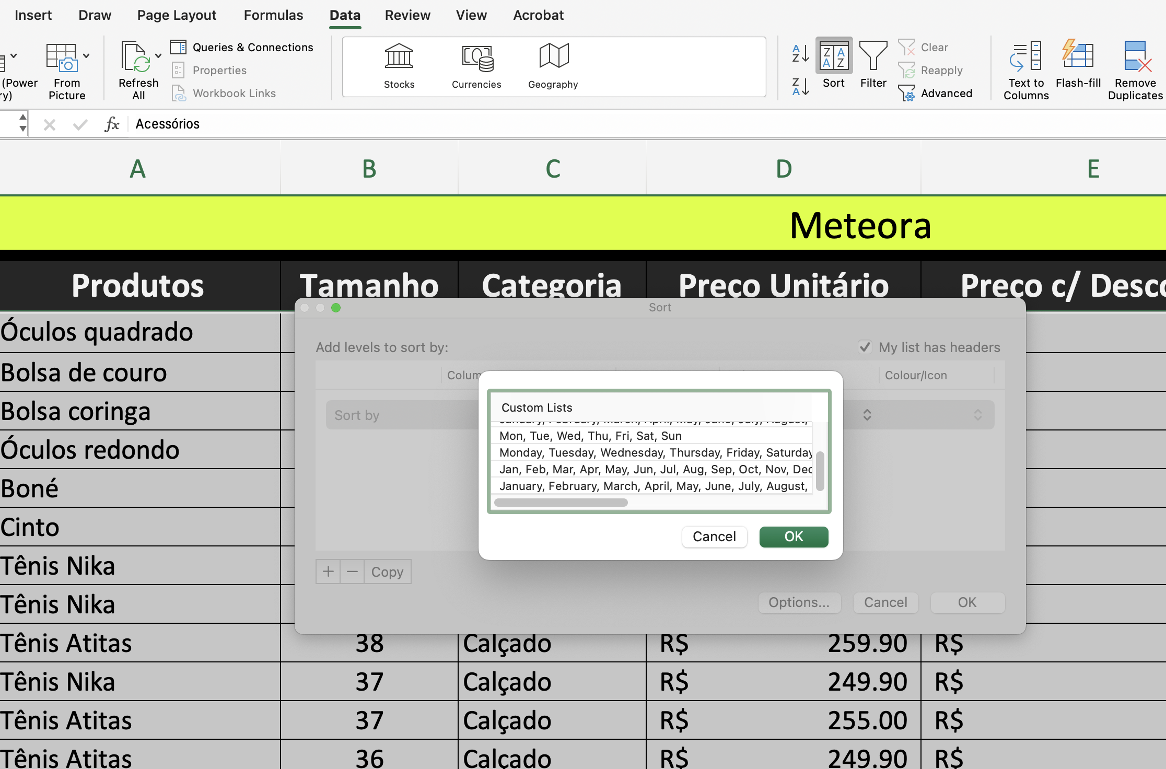Click the Workbook Links icon
Viewport: 1166px width, 769px height.
179,93
